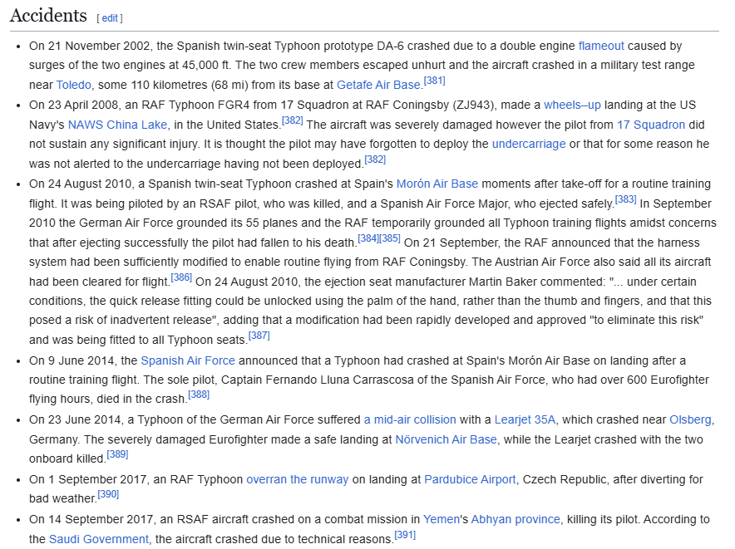Open the Saudi Government link
This screenshot has height=549, width=735.
98,539
